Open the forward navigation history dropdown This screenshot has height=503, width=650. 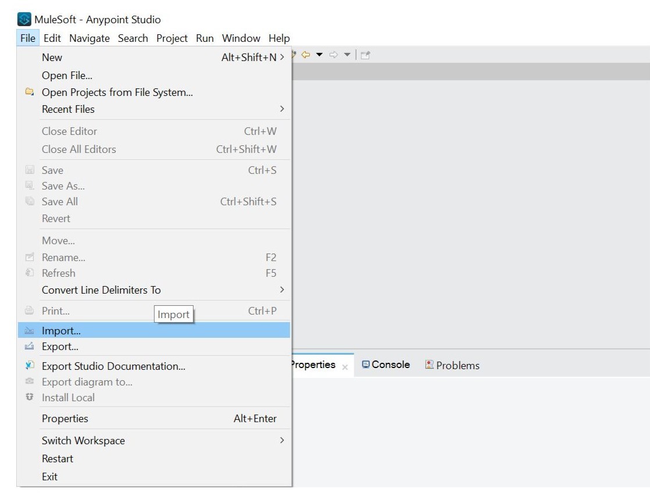tap(347, 54)
